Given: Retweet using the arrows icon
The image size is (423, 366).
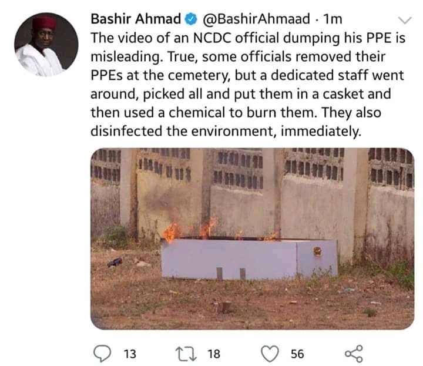Looking at the screenshot, I should [x=186, y=354].
